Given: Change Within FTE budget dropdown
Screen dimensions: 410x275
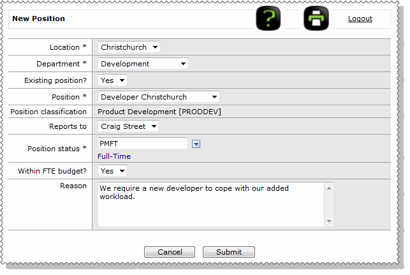Looking at the screenshot, I should tap(112, 171).
